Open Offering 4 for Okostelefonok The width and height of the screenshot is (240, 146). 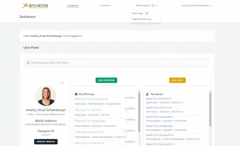point(91,99)
